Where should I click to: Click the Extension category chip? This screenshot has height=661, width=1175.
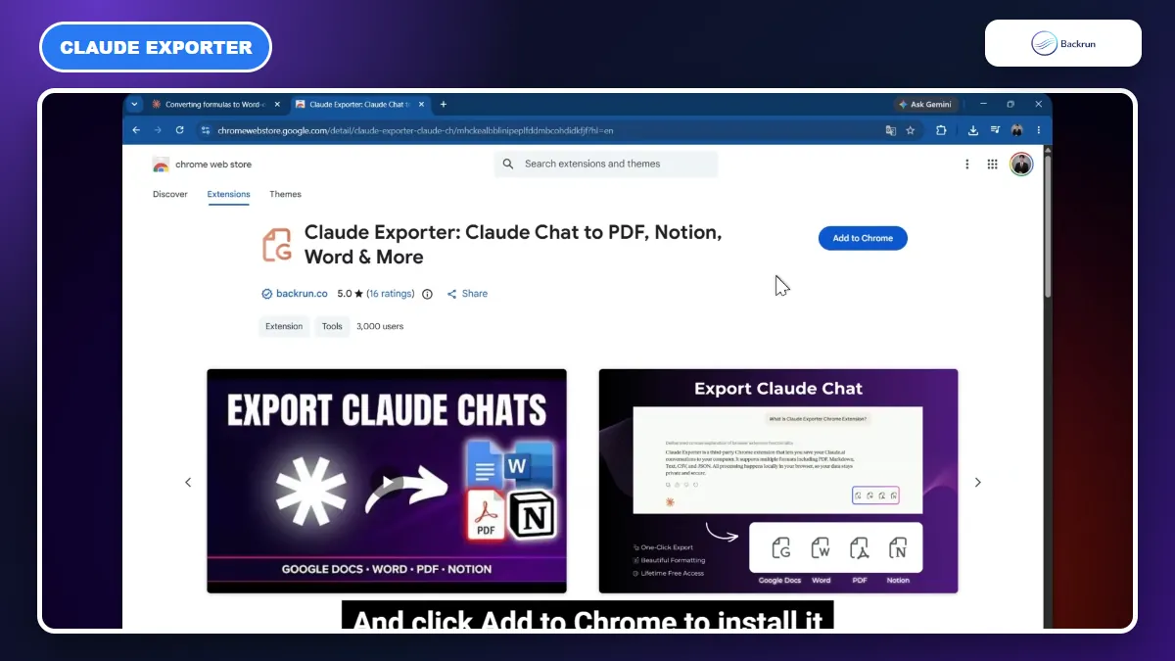(x=284, y=326)
